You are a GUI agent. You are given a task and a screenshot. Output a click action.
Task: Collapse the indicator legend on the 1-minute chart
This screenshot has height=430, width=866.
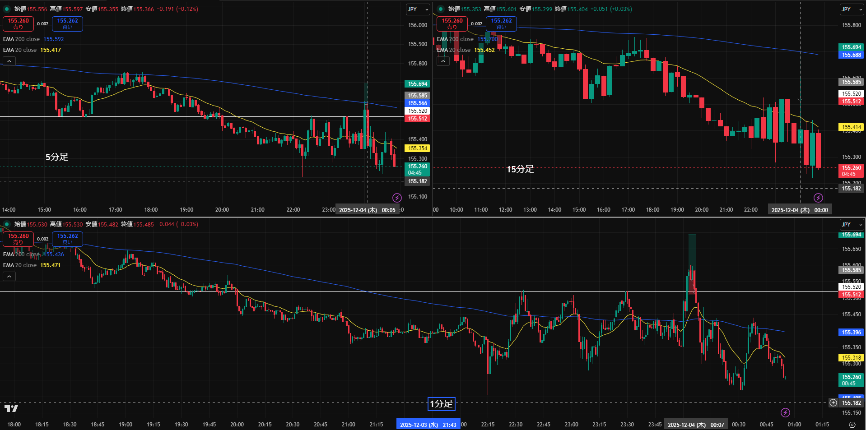pos(9,276)
